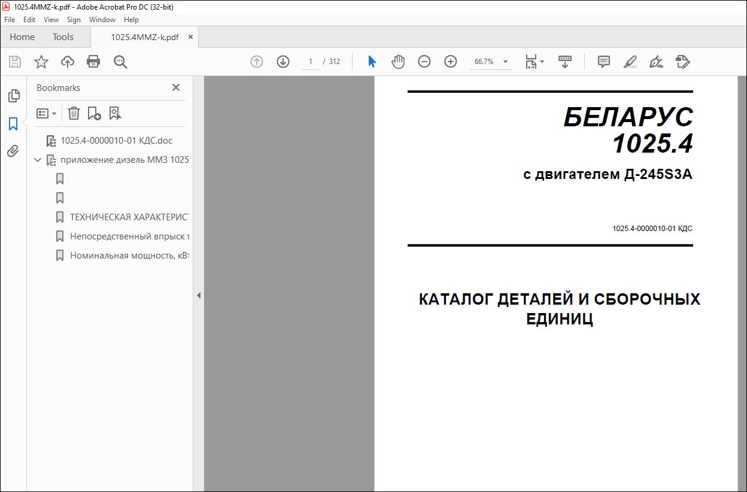Click the 'Bookmarks' panel title
The width and height of the screenshot is (747, 492).
click(58, 87)
